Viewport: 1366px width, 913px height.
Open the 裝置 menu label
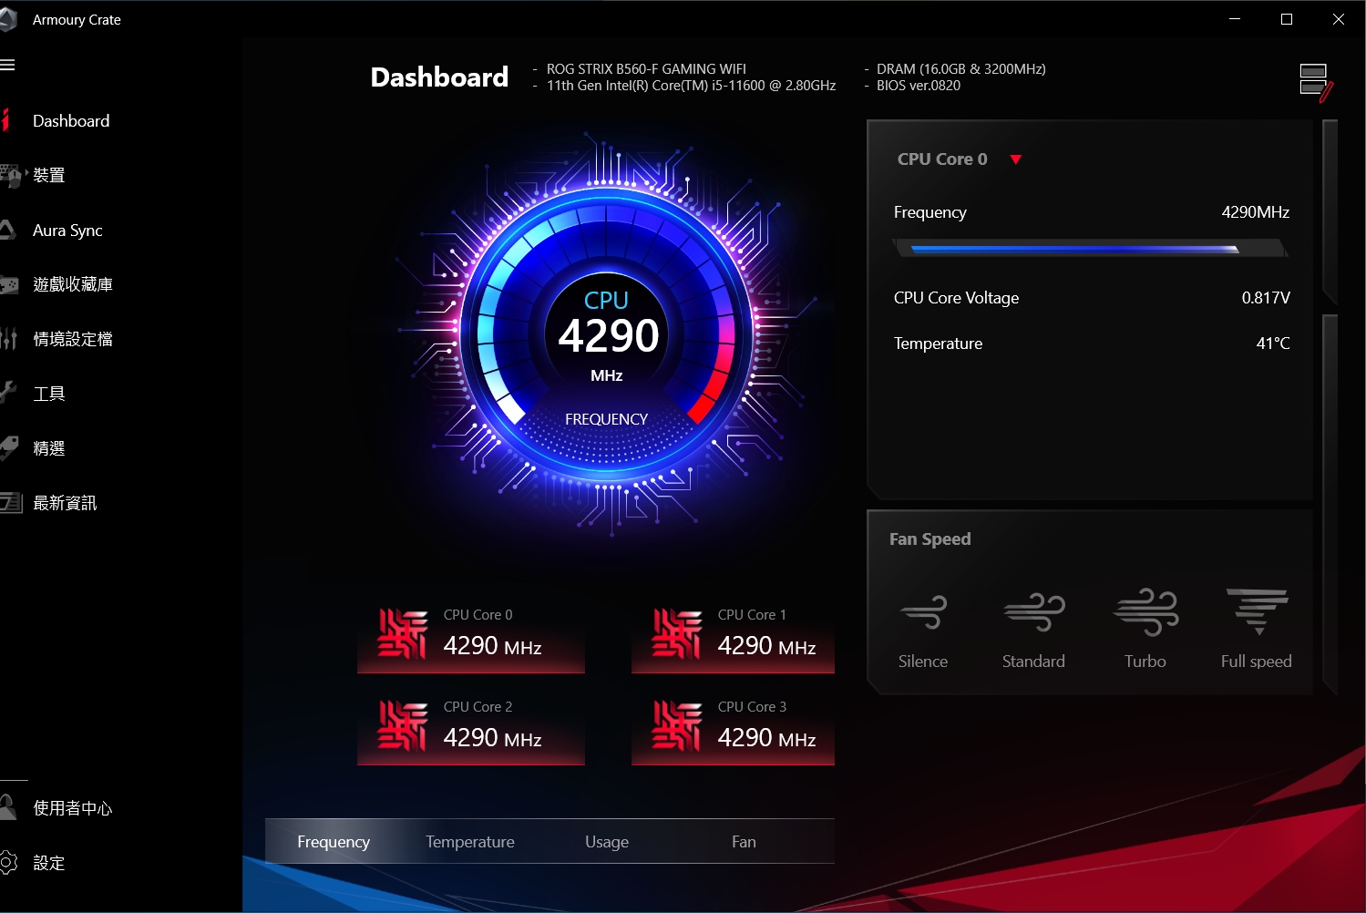pyautogui.click(x=49, y=175)
